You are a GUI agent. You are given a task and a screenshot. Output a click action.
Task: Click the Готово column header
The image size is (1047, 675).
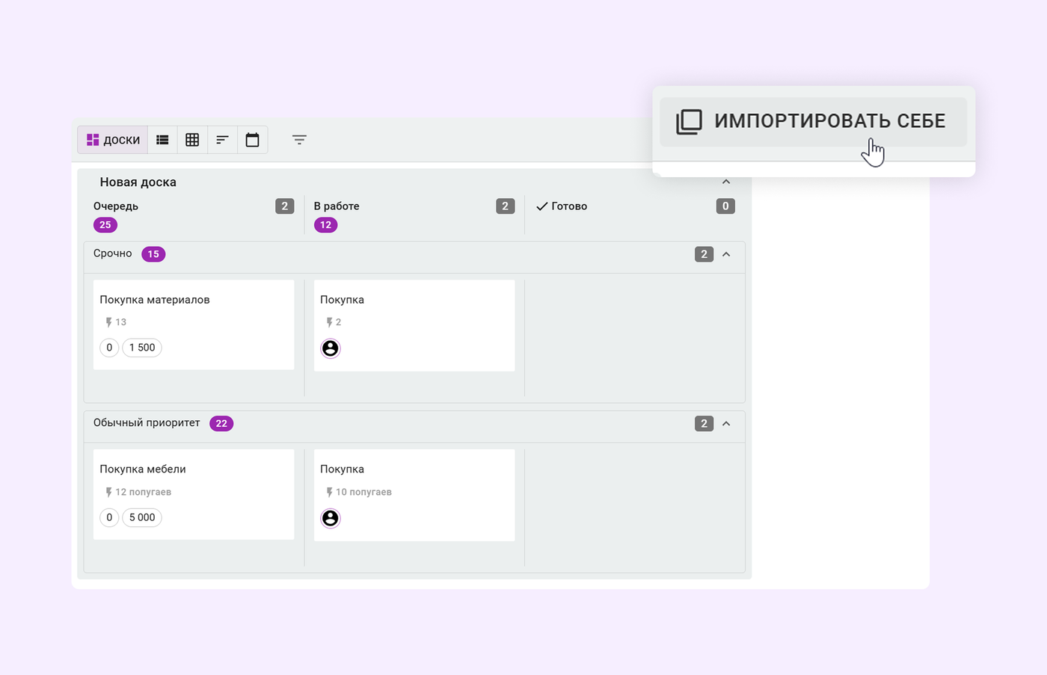(568, 206)
